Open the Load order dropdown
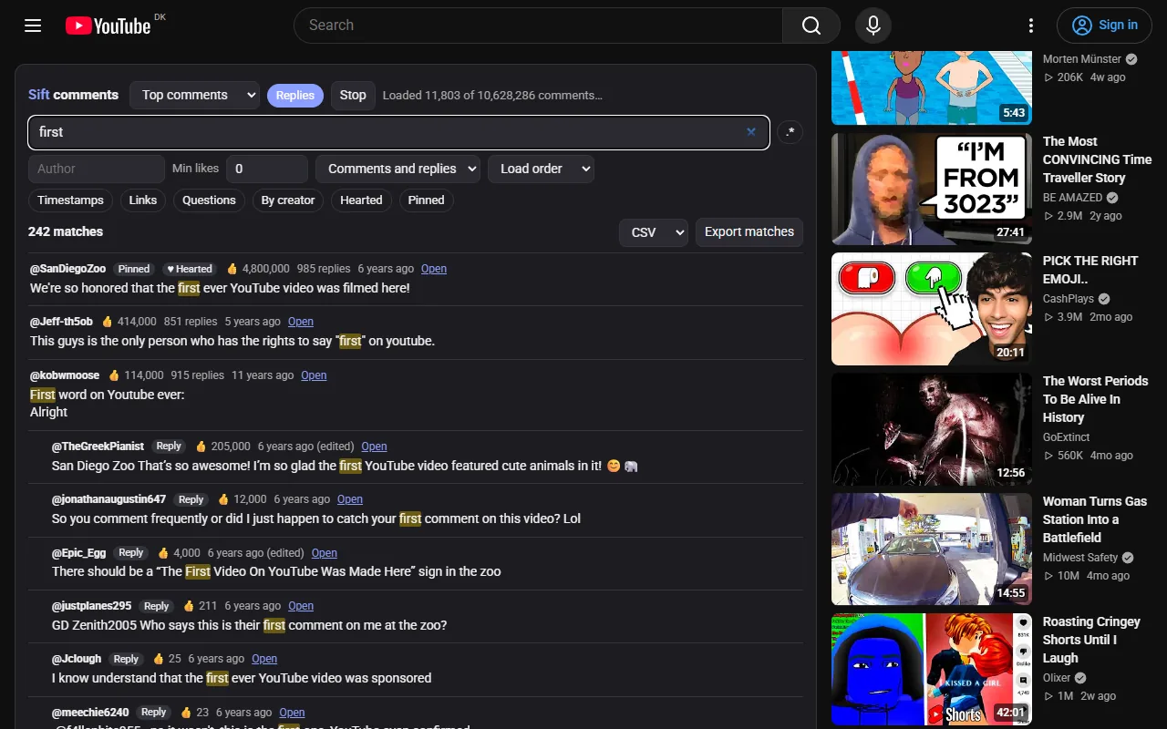 coord(541,169)
